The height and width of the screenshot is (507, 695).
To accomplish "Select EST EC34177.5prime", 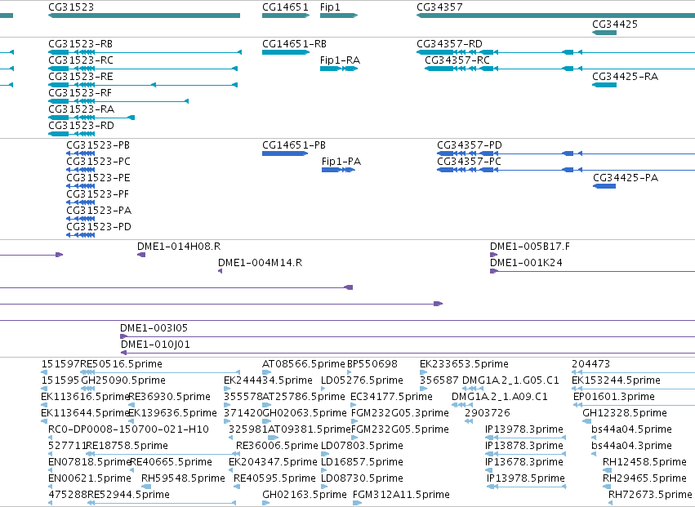I will [x=391, y=397].
